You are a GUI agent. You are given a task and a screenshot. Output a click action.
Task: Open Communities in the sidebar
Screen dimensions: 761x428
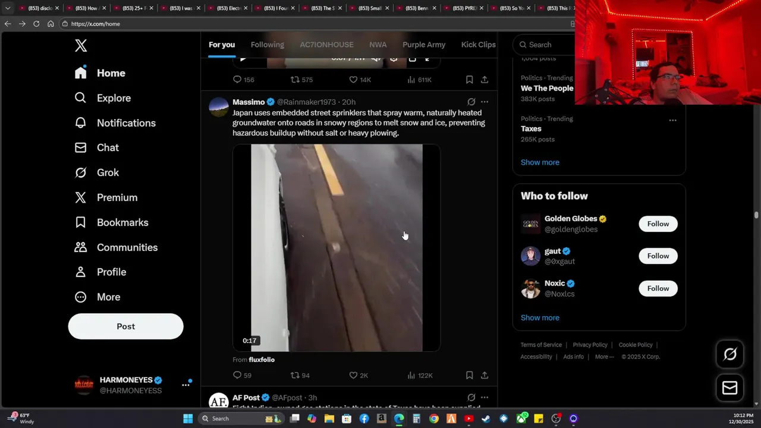116,247
